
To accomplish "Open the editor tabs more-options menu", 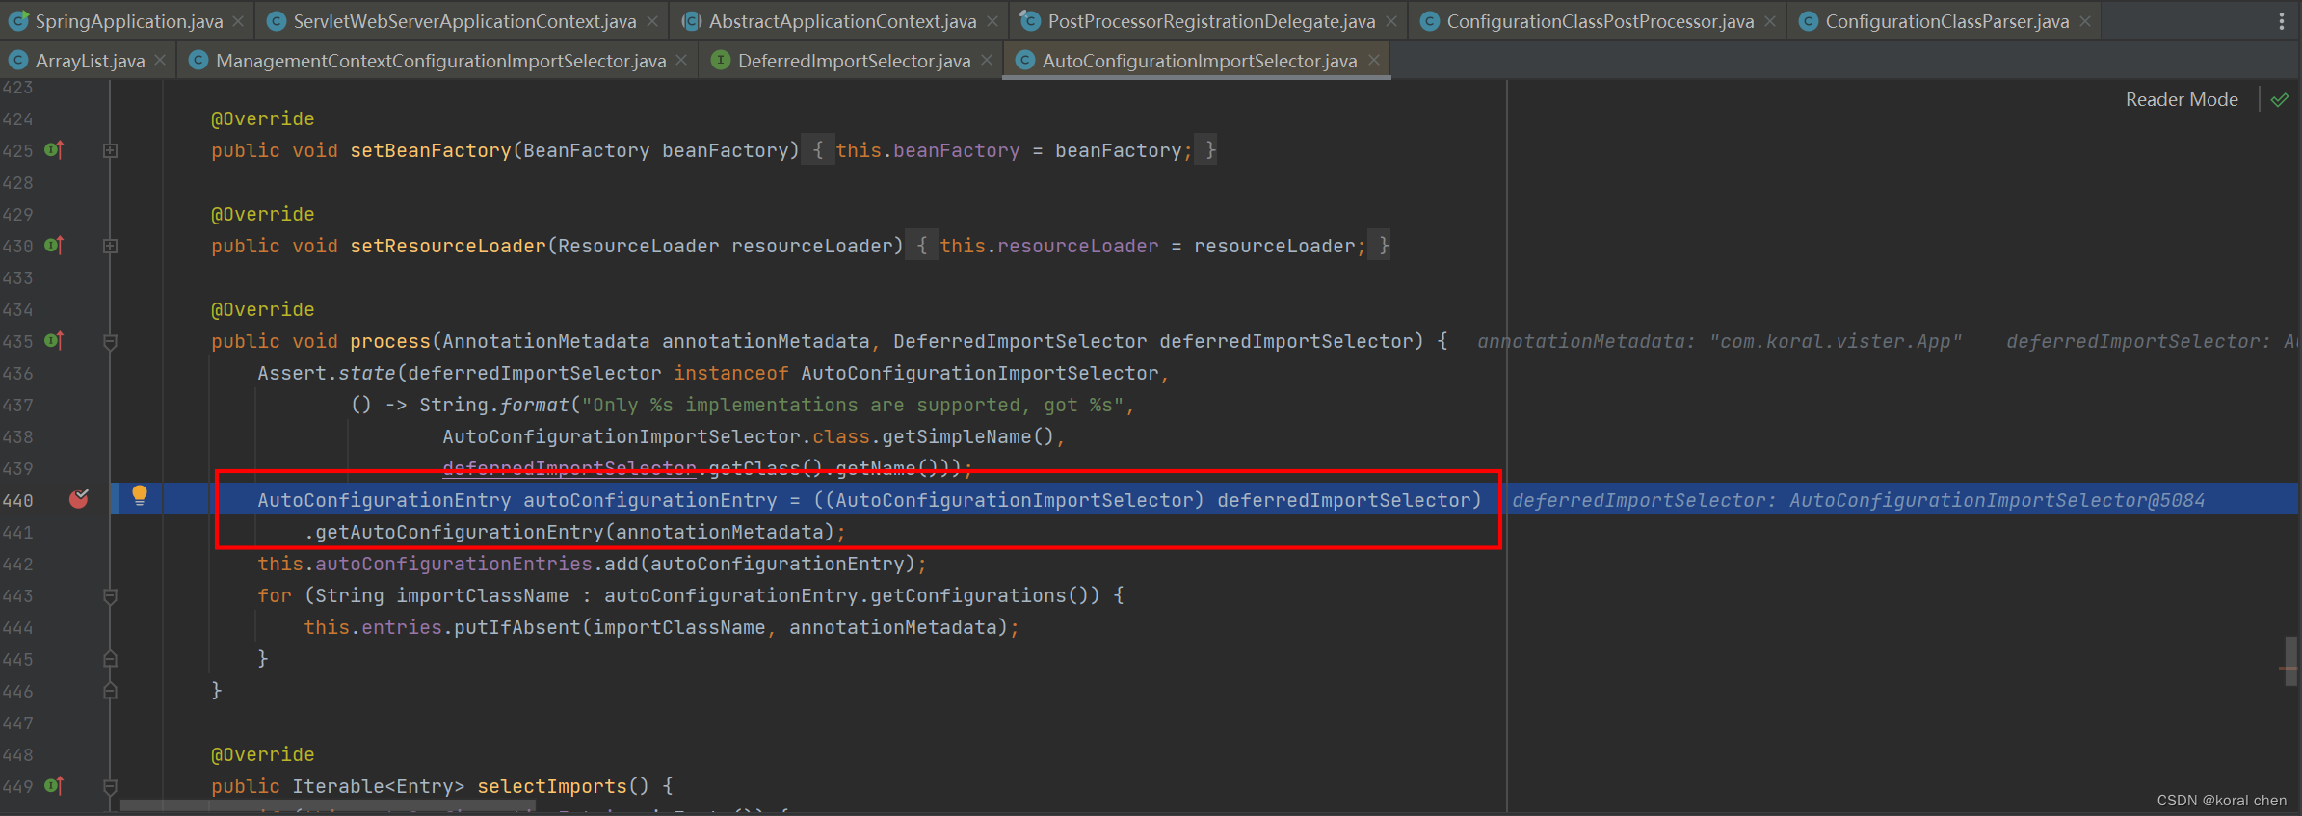I will point(2281,21).
